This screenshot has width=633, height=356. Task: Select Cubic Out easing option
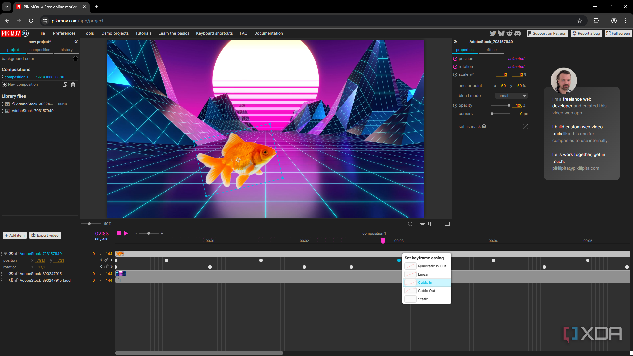click(426, 291)
